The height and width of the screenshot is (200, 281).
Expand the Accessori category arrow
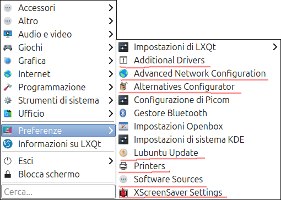coord(111,8)
